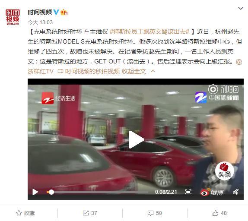Unmute the video sound icon
Image resolution: width=248 pixels, height=221 pixels.
[x=236, y=192]
